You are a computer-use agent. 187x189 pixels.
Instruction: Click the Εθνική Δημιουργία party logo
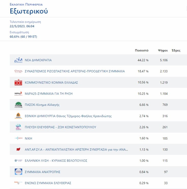click(x=18, y=116)
